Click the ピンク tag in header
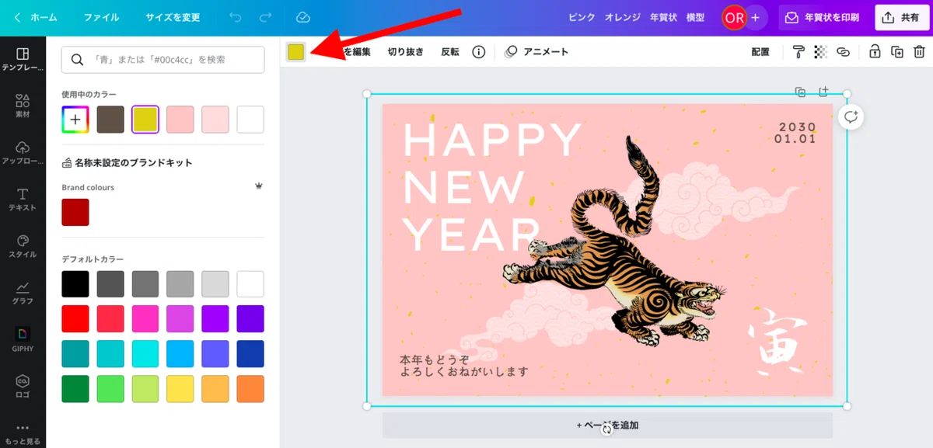The height and width of the screenshot is (448, 933). pyautogui.click(x=582, y=17)
